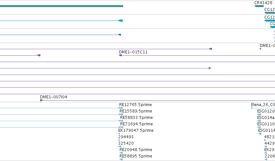Select the RE71694.5prime EST arrow
The height and width of the screenshot is (161, 275).
121,127
